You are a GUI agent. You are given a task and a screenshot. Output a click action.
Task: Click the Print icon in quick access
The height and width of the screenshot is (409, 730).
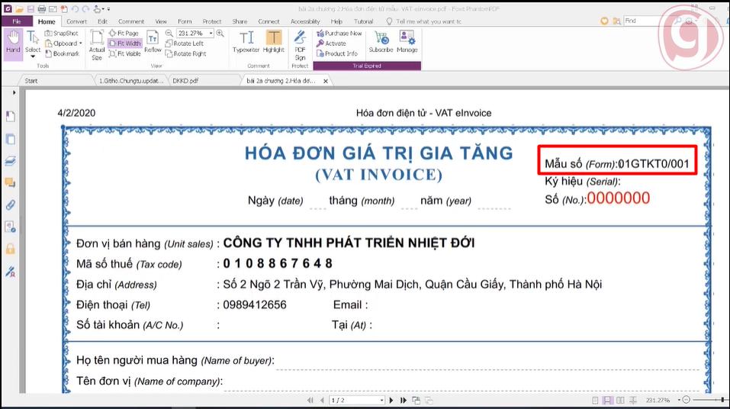pos(41,9)
